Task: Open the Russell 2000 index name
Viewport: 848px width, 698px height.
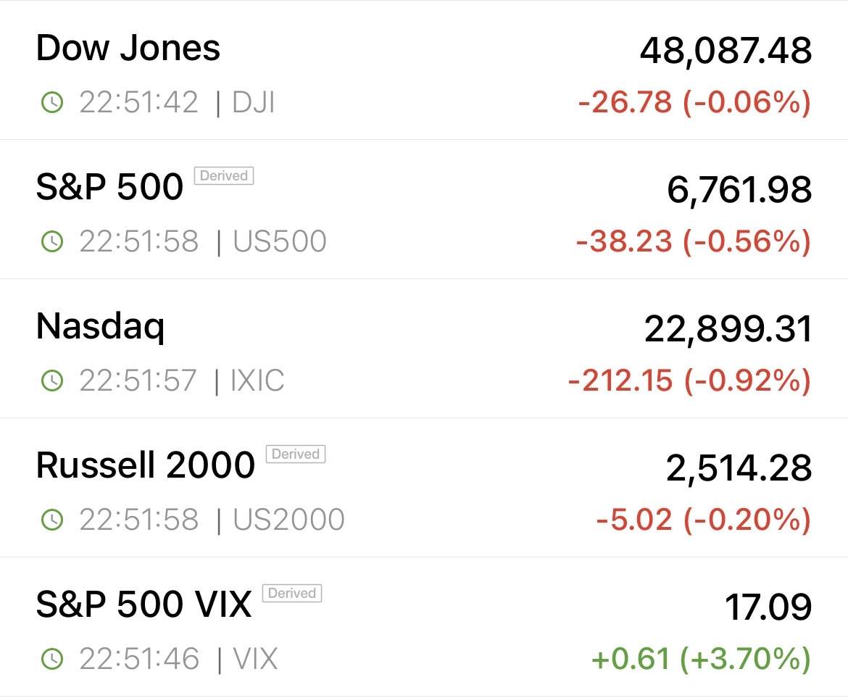Action: [145, 465]
